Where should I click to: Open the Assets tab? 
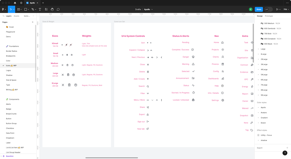[x=16, y=16]
